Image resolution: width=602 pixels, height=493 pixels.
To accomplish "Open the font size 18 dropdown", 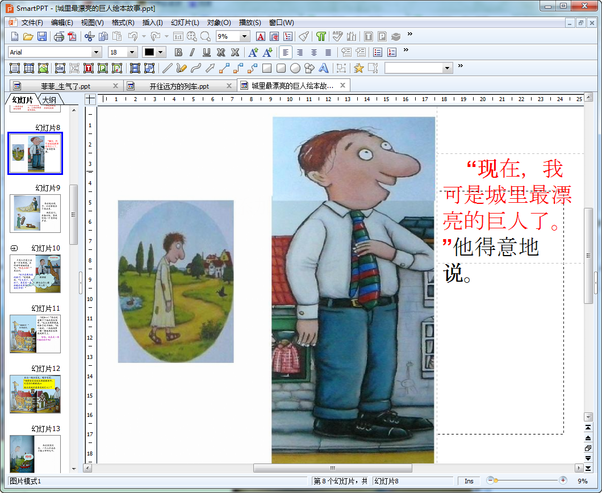I will pyautogui.click(x=132, y=52).
